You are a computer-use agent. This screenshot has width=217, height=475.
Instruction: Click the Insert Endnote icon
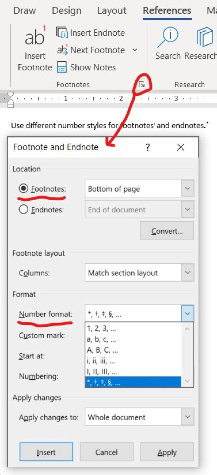point(62,33)
